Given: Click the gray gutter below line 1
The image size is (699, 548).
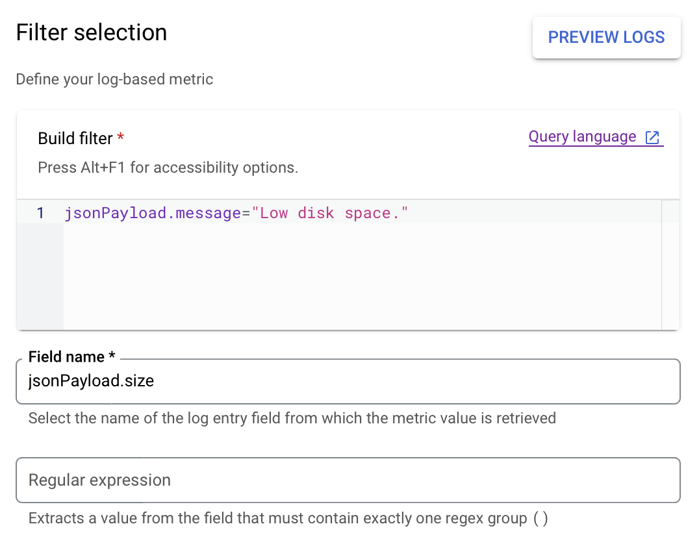Looking at the screenshot, I should 40,276.
